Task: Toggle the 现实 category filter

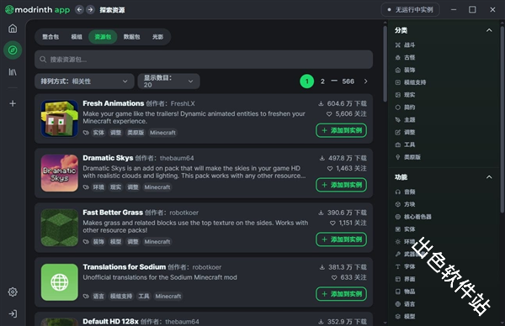Action: click(x=405, y=95)
